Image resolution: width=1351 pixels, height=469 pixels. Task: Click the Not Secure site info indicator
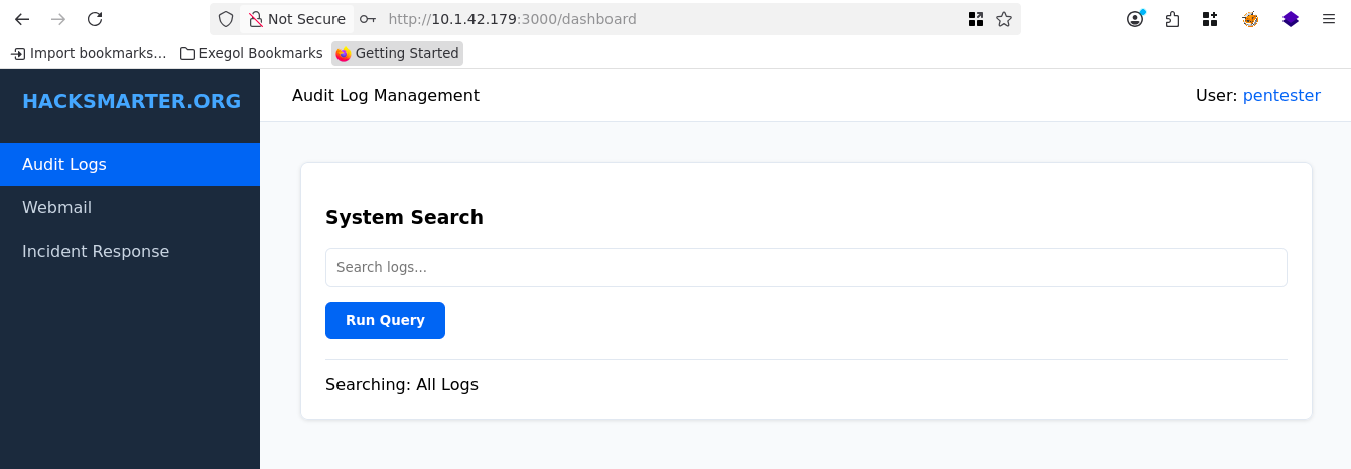(297, 20)
